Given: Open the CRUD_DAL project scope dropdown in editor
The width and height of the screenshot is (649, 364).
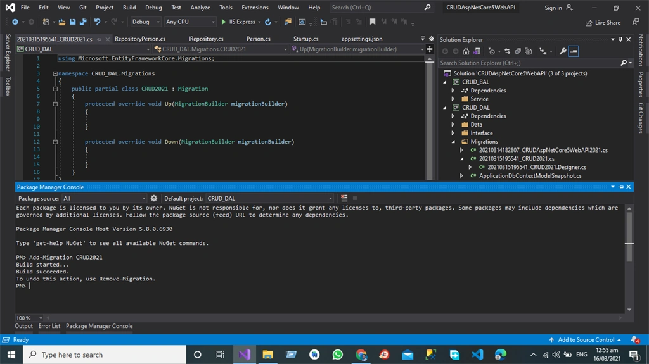Looking at the screenshot, I should (x=83, y=49).
